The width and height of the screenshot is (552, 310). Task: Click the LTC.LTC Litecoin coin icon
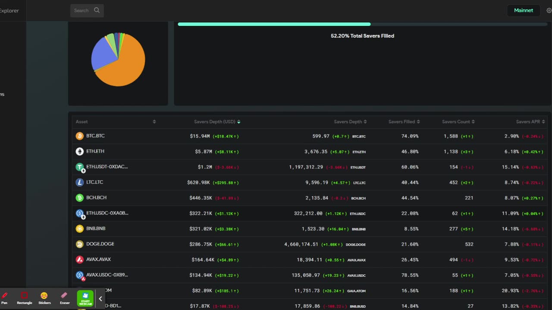point(80,183)
